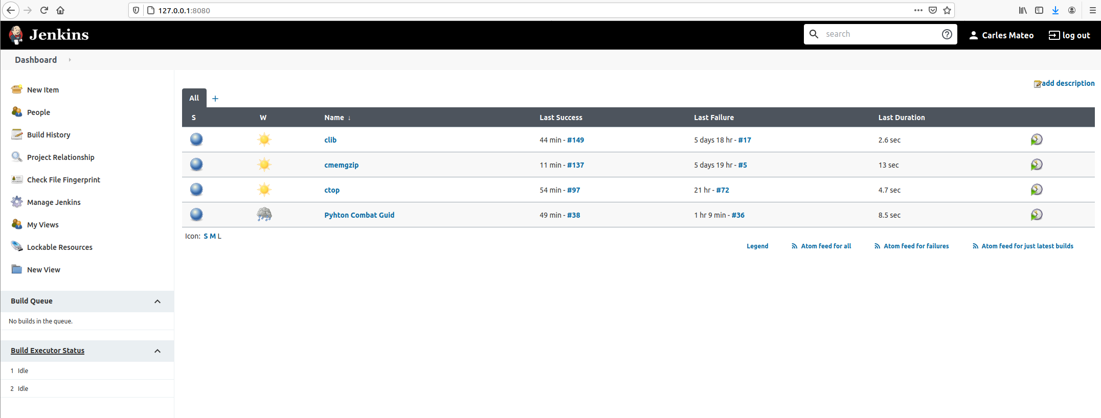Sort by Last Failure column header
1101x418 pixels.
pos(713,118)
